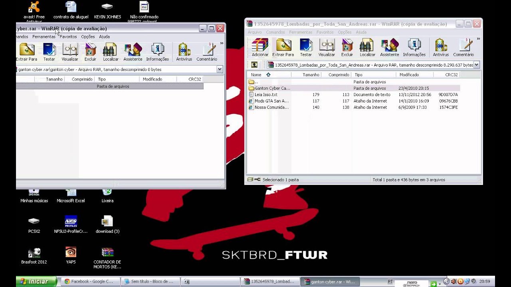Viewport: 511px width, 287px height.
Task: Select Nossa Comunida... shortcut row
Action: pos(353,107)
